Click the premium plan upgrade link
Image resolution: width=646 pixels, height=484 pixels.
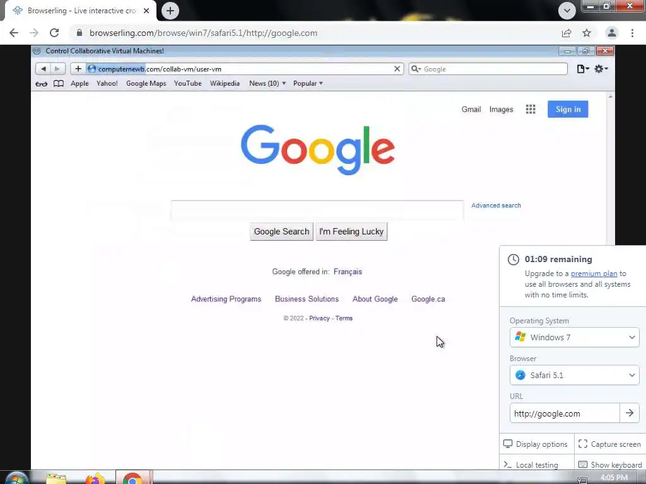click(594, 274)
